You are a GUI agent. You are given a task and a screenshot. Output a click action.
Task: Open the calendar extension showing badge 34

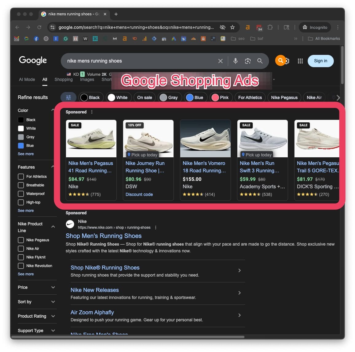[259, 28]
